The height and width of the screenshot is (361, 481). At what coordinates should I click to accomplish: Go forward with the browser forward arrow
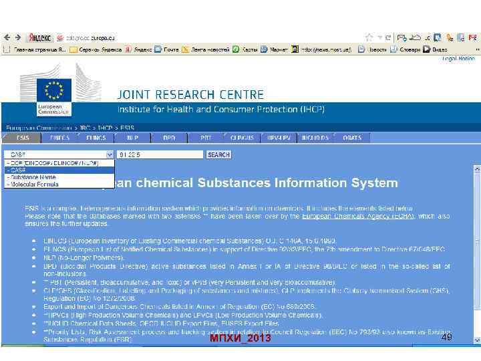[x=18, y=37]
